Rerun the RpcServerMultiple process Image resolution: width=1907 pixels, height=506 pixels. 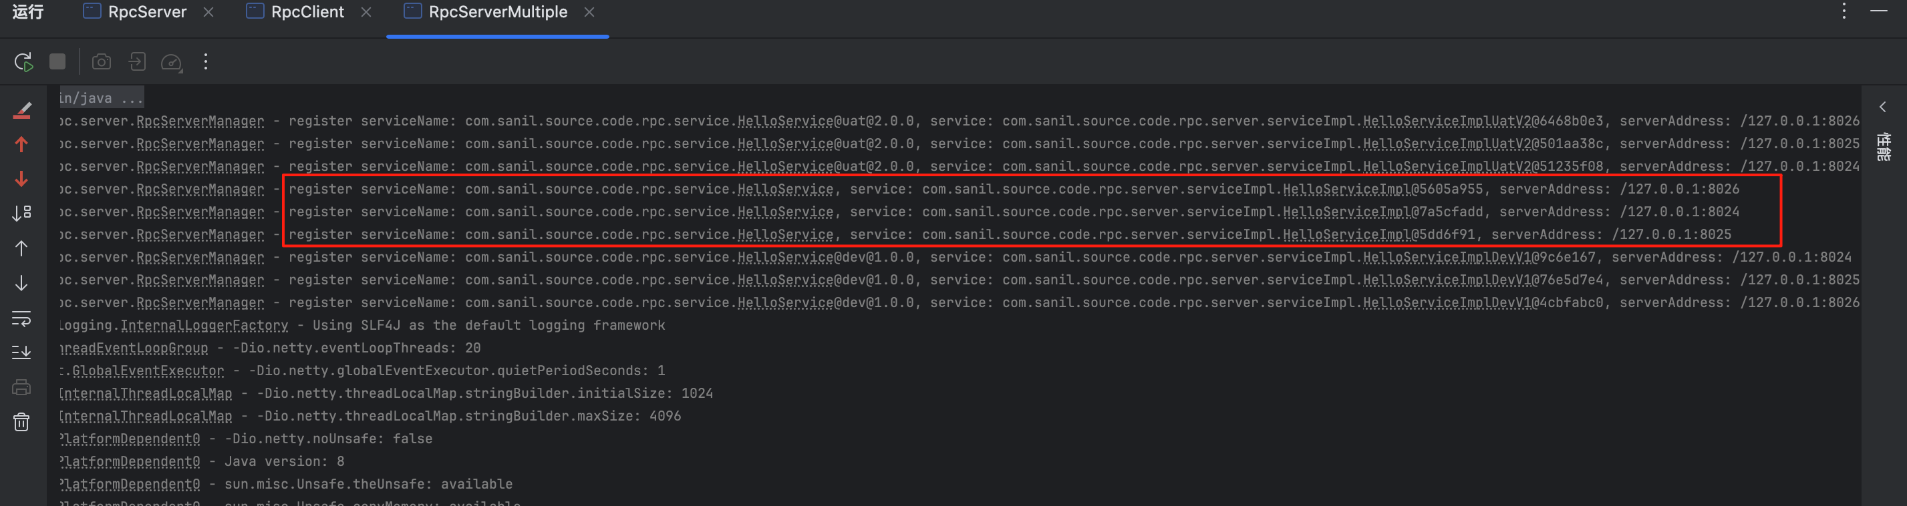pos(23,62)
